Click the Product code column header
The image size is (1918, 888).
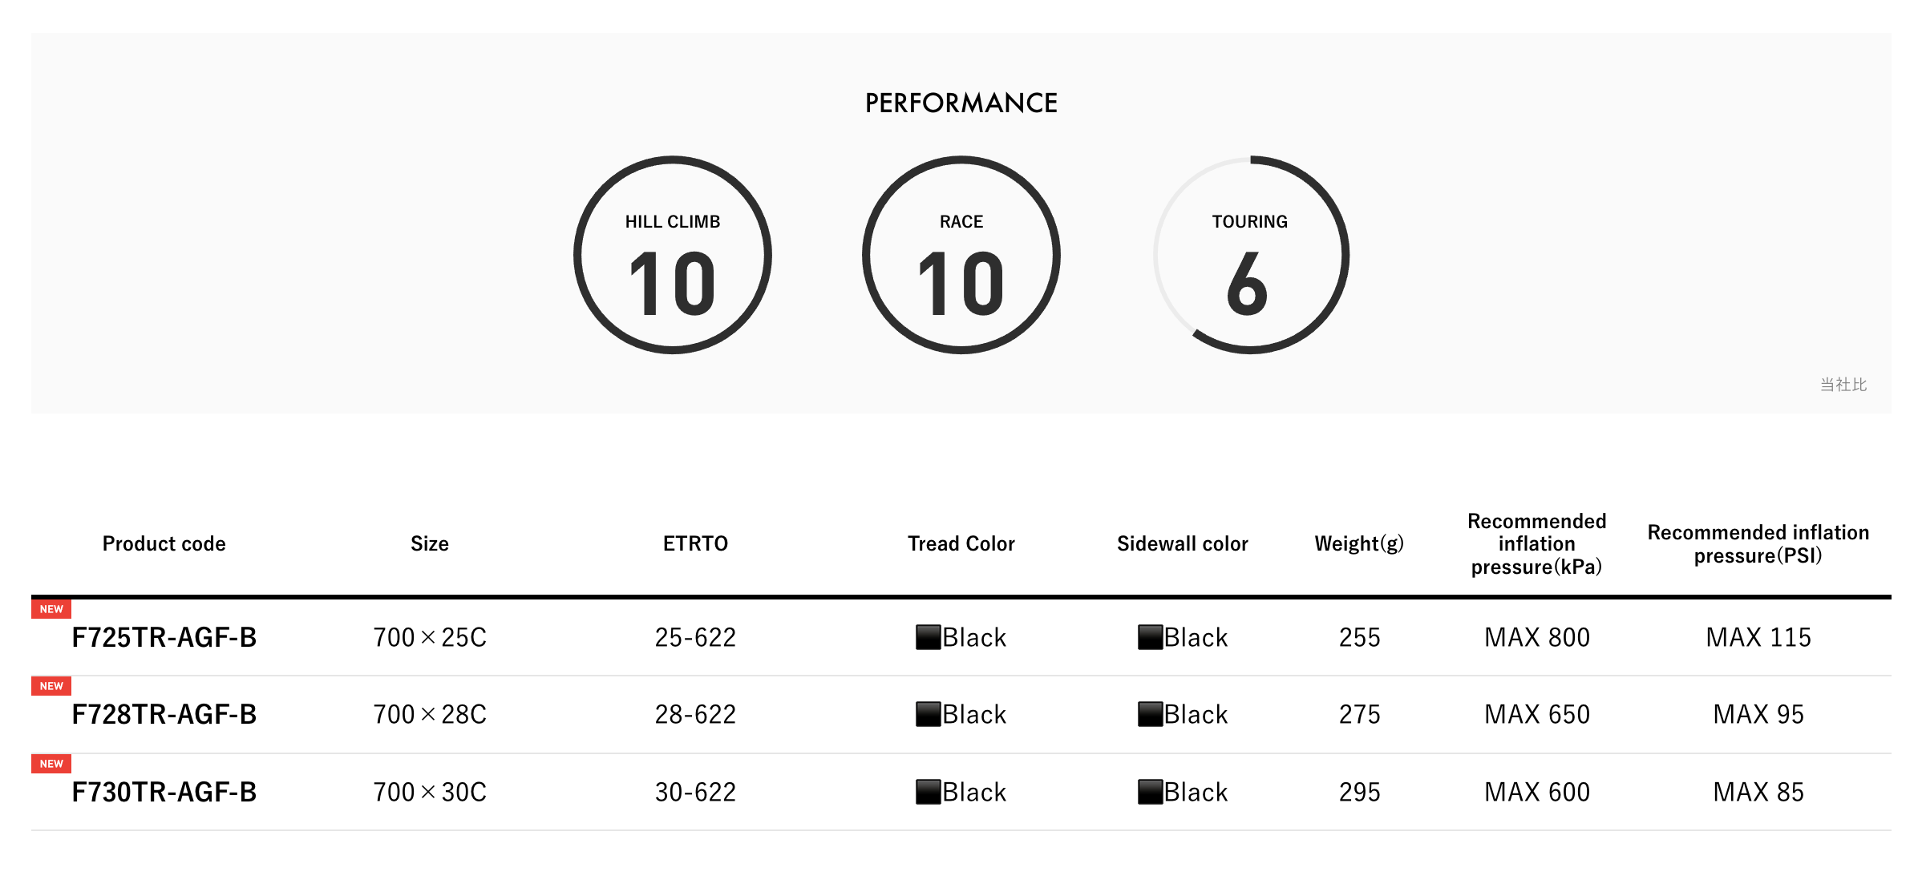[164, 543]
